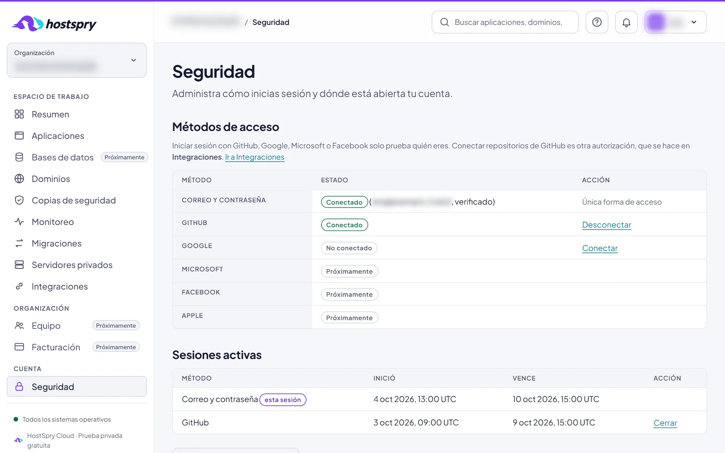Image resolution: width=725 pixels, height=453 pixels.
Task: Click the Google No conectado badge
Action: coord(349,248)
